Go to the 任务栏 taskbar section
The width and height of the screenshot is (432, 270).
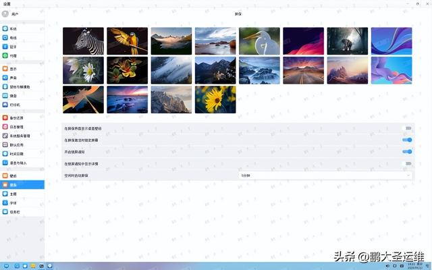(22, 212)
